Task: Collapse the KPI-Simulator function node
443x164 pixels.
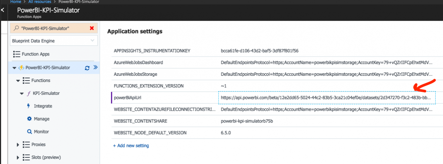Action: (x=21, y=93)
